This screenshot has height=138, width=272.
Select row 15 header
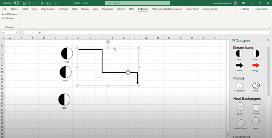point(2,89)
